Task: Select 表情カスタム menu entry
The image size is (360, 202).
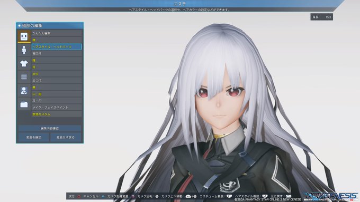Action: 57,114
